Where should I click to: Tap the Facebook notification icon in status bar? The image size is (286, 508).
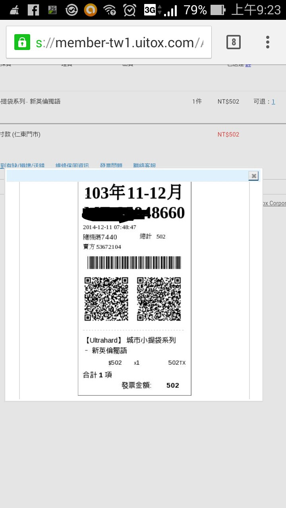click(x=33, y=10)
